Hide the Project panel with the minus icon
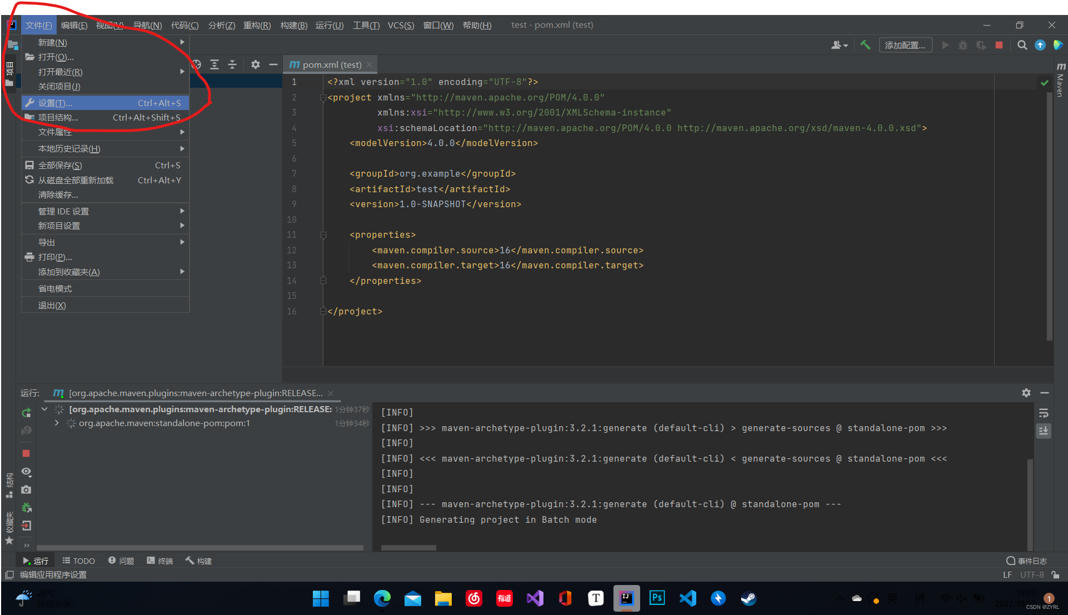 pos(273,64)
